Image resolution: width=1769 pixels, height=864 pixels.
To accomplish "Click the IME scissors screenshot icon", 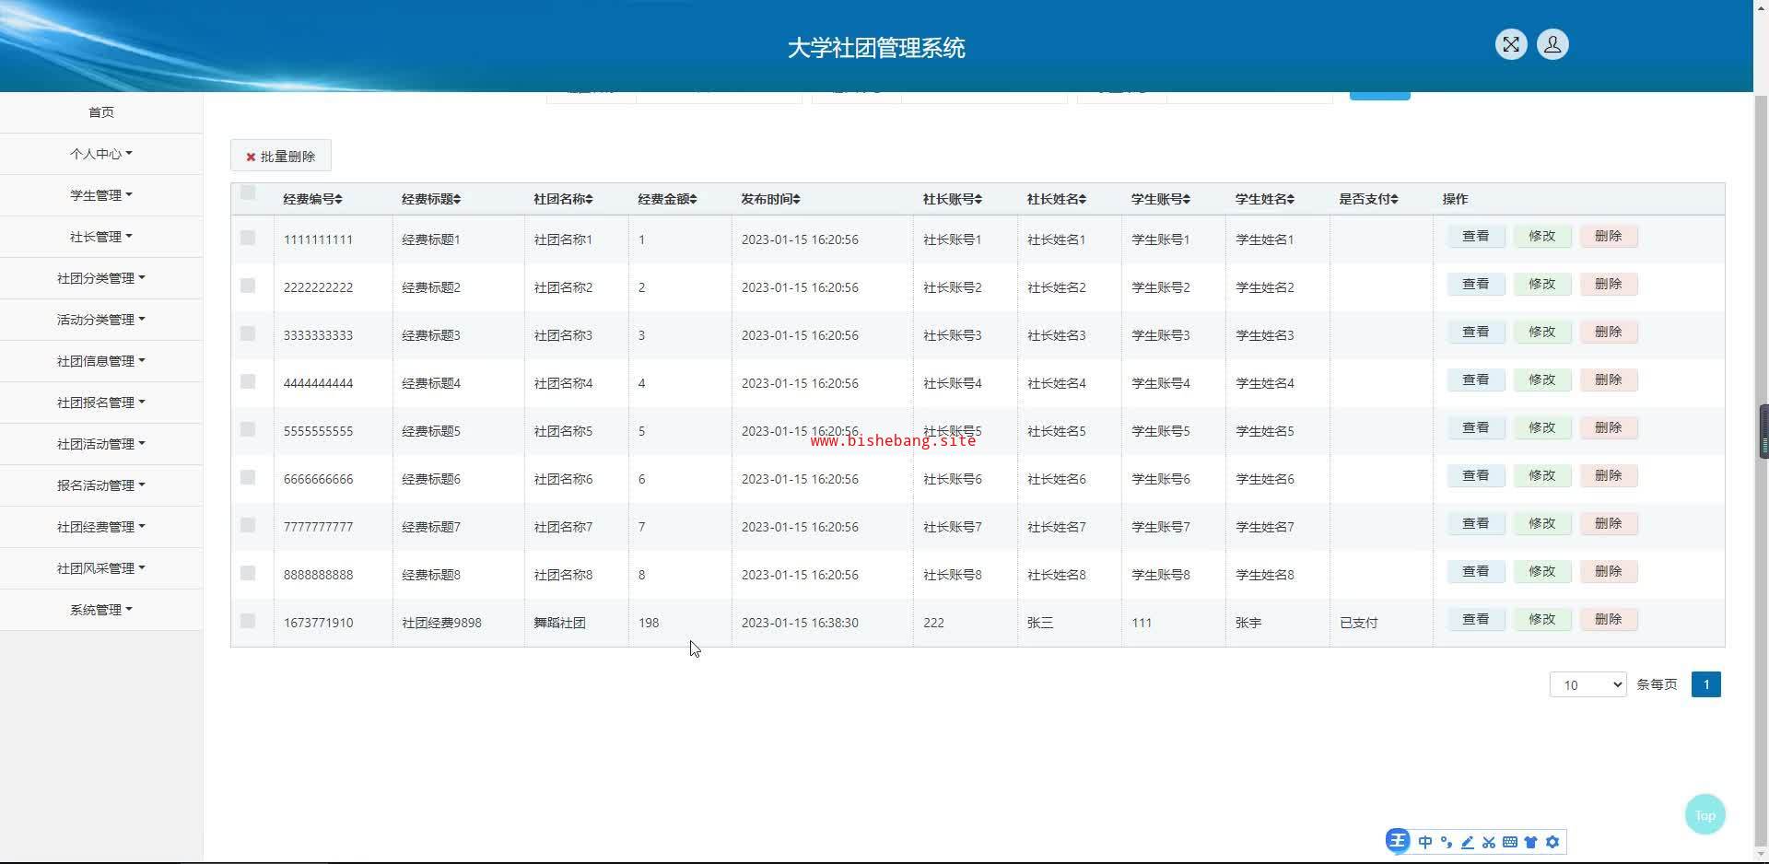I will tap(1489, 842).
